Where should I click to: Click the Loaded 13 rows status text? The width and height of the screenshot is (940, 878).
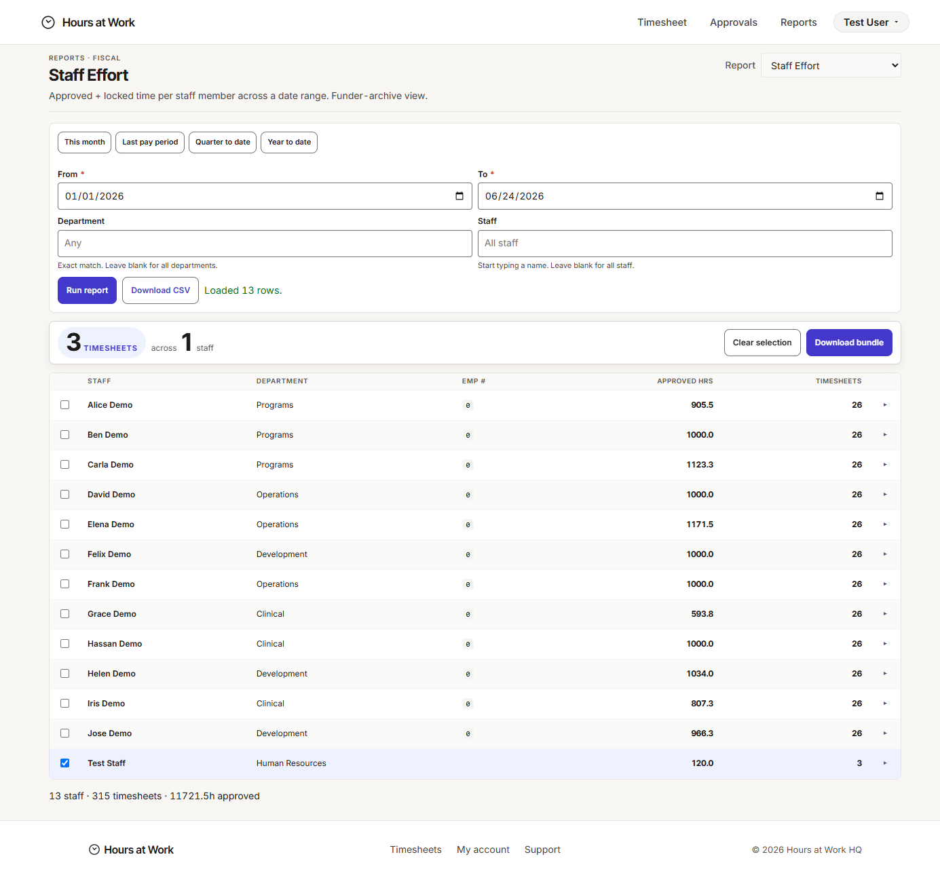click(243, 290)
